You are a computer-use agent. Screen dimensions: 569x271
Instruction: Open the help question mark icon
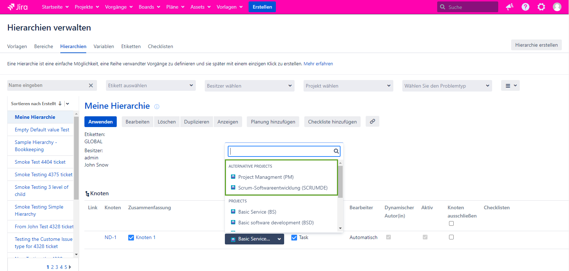525,7
